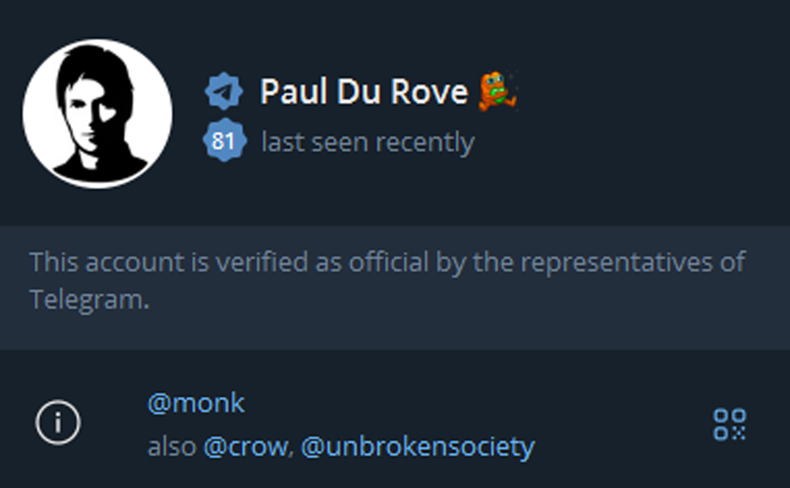This screenshot has height=488, width=790.
Task: Click the "last seen recently" status text
Action: (368, 142)
